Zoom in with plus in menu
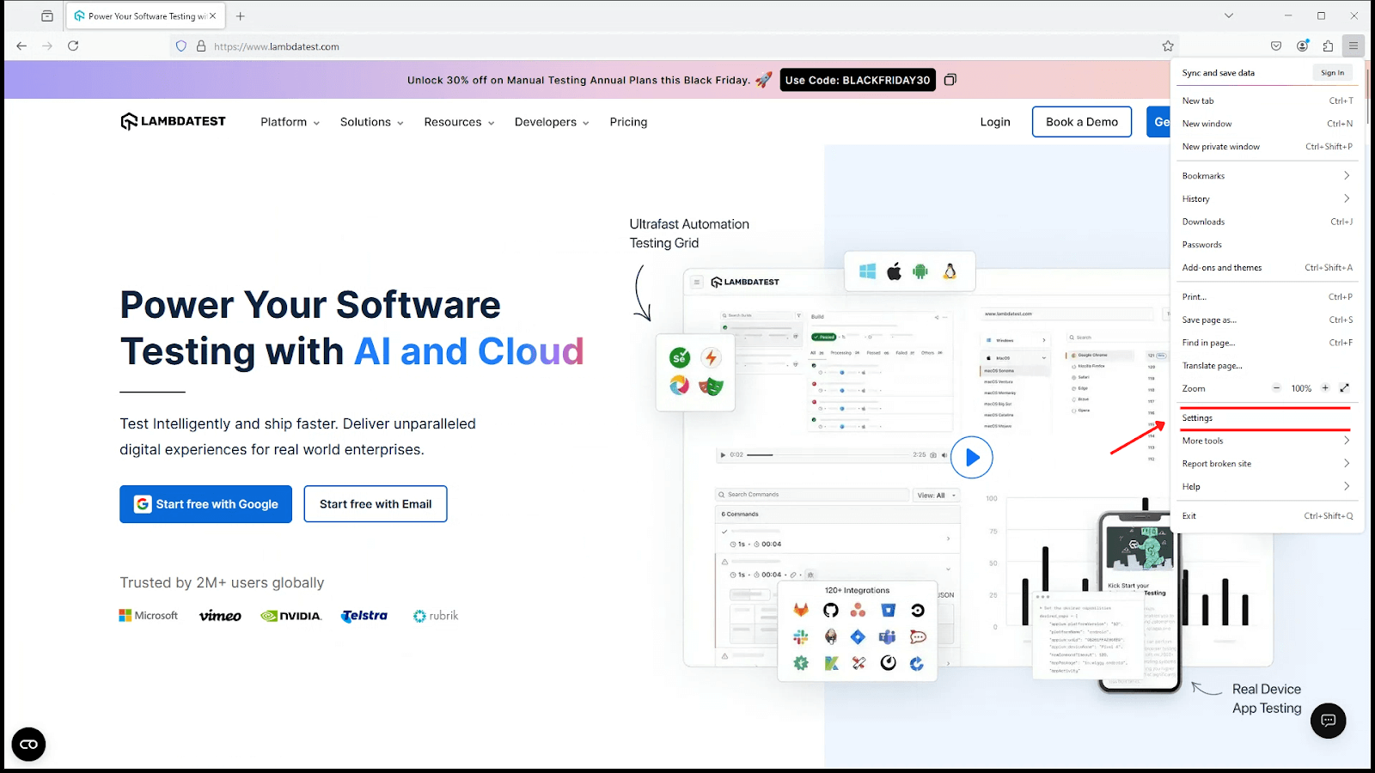The image size is (1375, 773). click(1325, 388)
